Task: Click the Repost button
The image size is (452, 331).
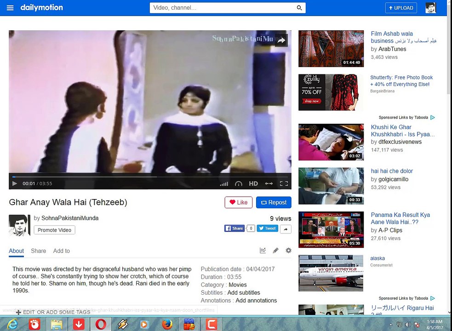Action: (274, 202)
